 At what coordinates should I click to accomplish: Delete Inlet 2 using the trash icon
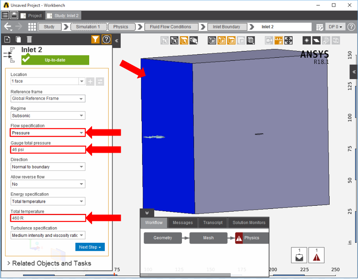pos(29,39)
